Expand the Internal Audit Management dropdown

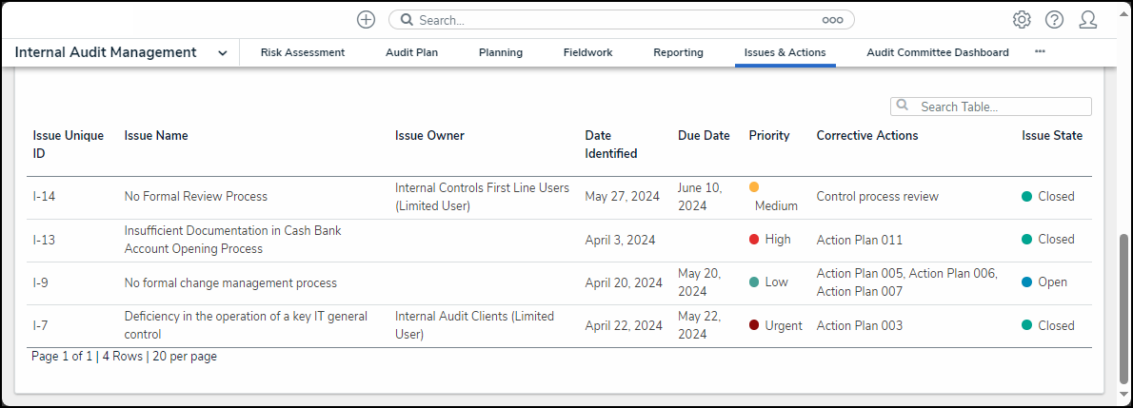(x=223, y=53)
